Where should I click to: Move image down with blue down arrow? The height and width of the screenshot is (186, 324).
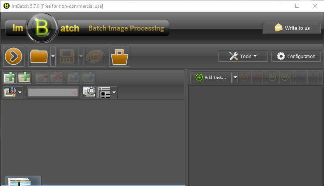click(88, 77)
